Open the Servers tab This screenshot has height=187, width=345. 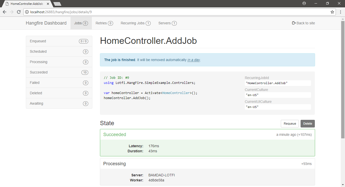coord(167,23)
